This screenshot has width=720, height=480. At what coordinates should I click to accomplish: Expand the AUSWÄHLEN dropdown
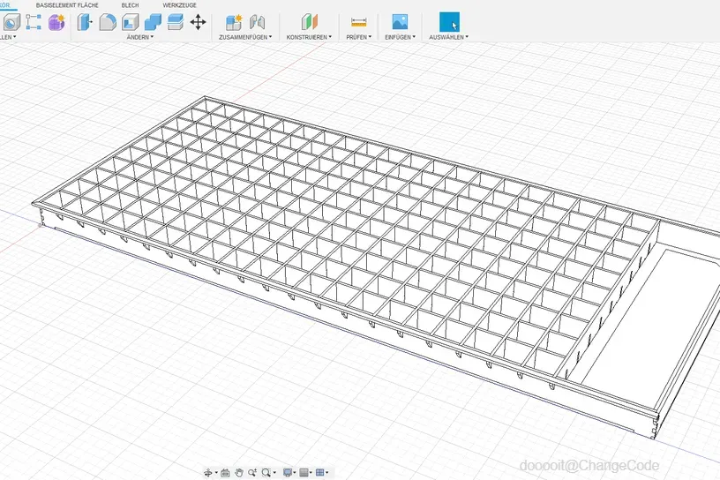click(448, 37)
